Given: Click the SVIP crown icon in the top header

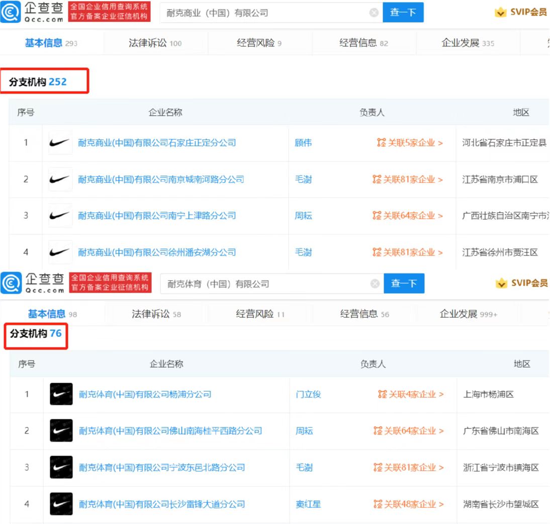Looking at the screenshot, I should coord(500,12).
